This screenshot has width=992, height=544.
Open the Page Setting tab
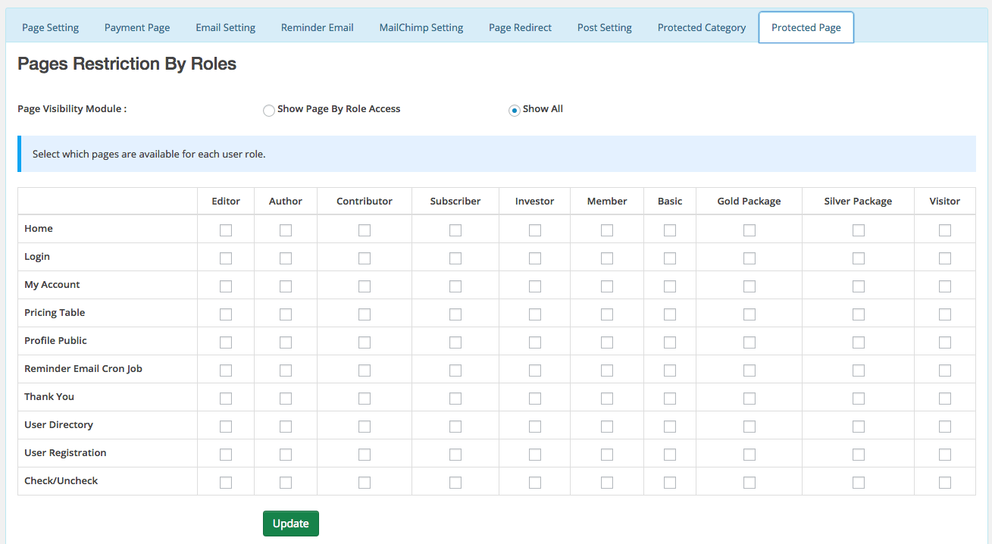click(50, 27)
